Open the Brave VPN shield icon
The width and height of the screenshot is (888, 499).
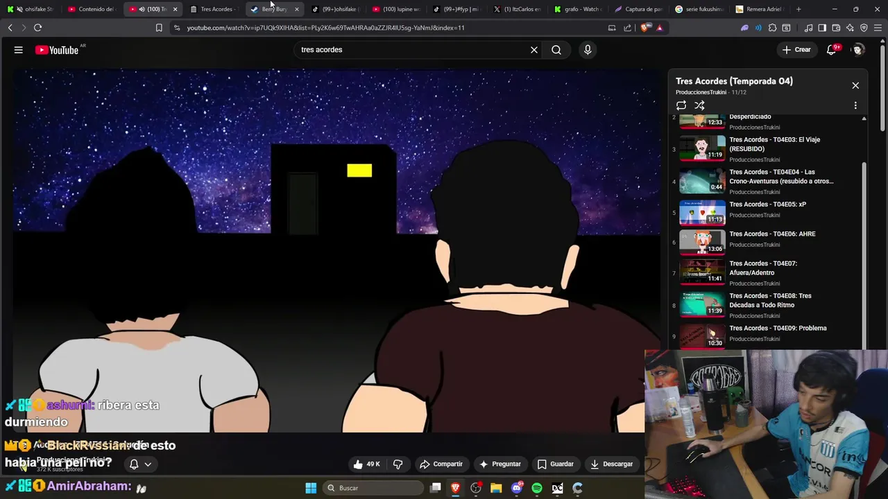pos(864,28)
